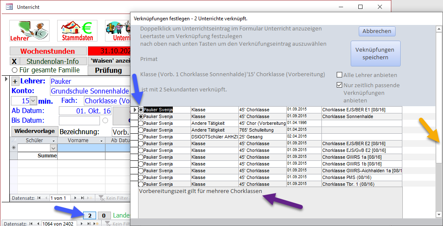Click the Unterricht musicians icon

click(118, 31)
